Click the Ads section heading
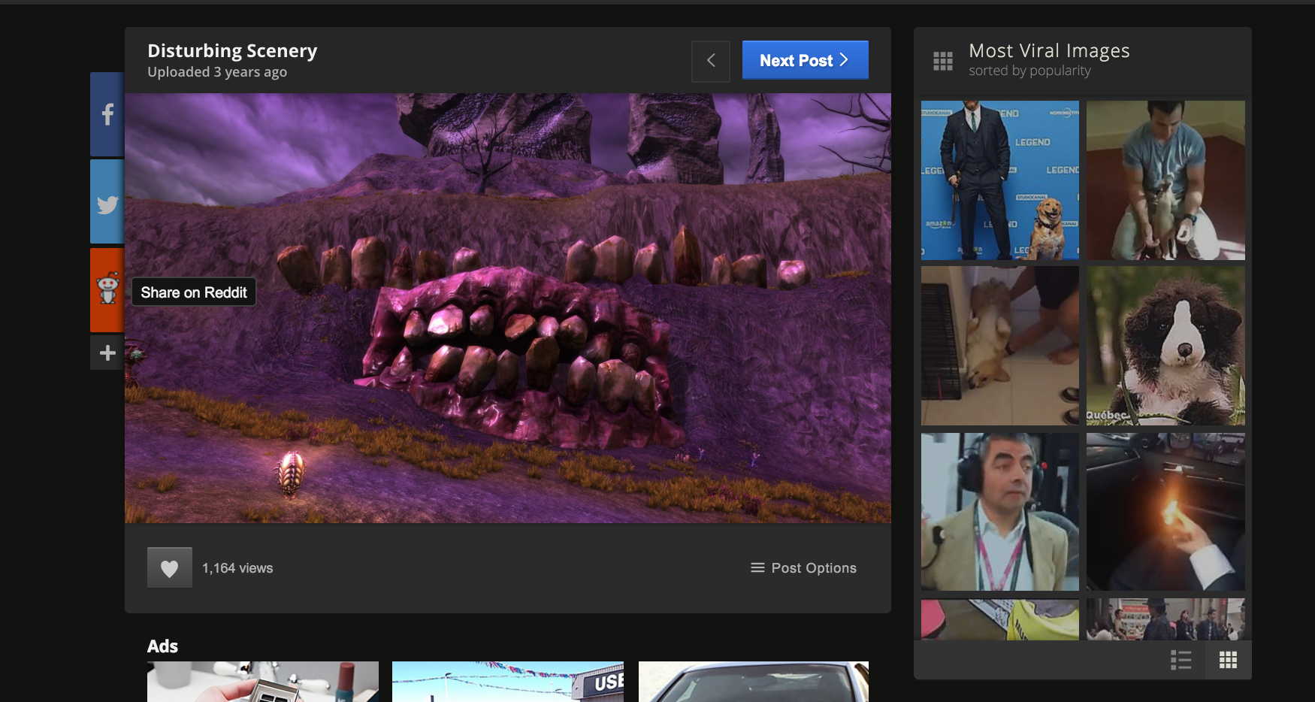This screenshot has width=1315, height=702. pyautogui.click(x=162, y=646)
